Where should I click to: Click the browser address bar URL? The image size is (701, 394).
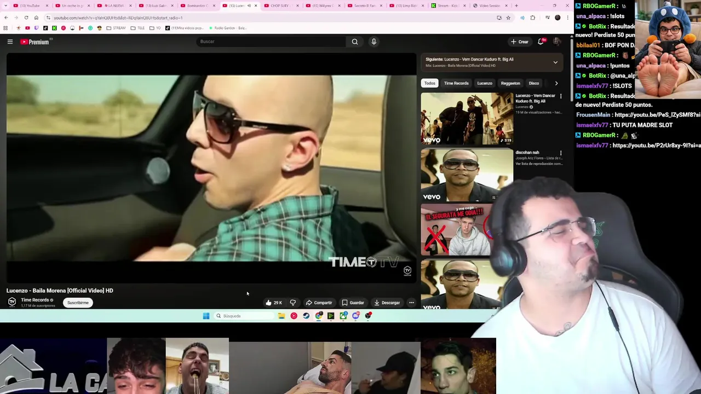click(x=118, y=18)
